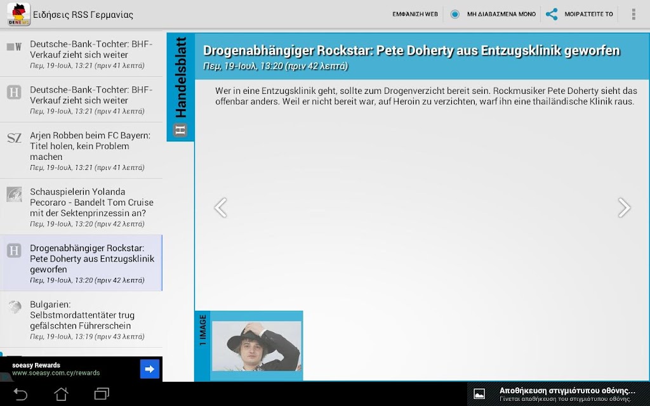
Task: Open Schauspielerin Yolanda Pecoraro article
Action: point(81,207)
